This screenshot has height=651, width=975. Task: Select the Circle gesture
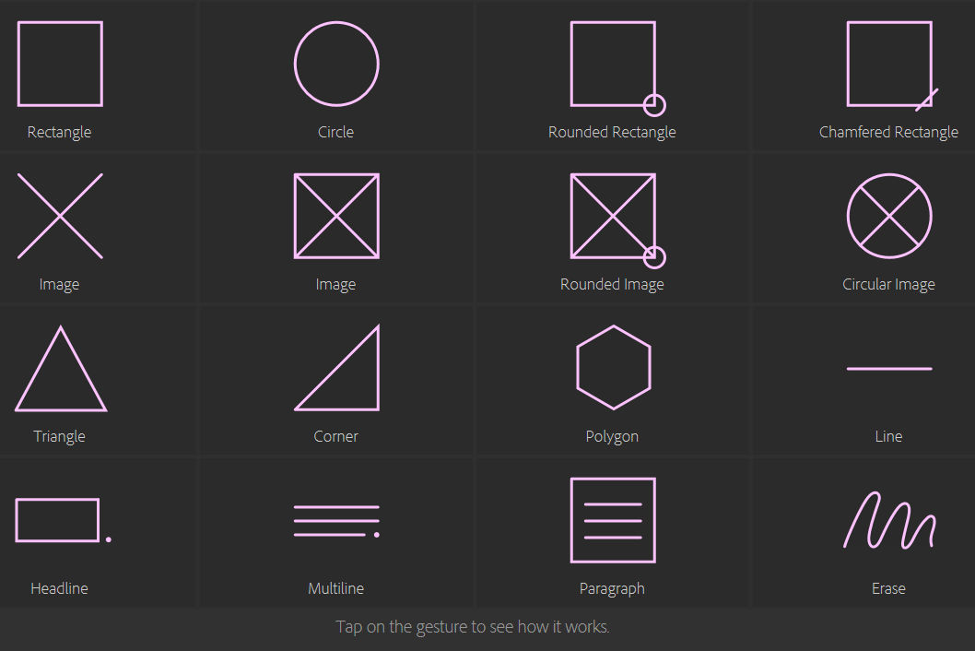click(336, 65)
